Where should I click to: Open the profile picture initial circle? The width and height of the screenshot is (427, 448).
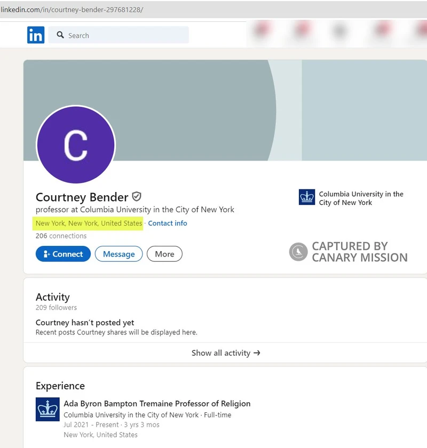click(x=76, y=145)
